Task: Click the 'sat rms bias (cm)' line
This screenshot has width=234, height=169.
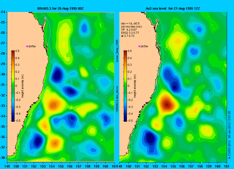Action: coord(131,27)
